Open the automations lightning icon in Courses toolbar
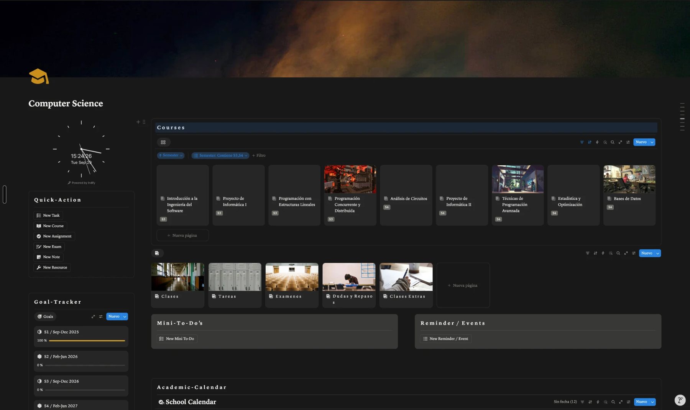Screen dimensions: 690x410 coord(597,142)
